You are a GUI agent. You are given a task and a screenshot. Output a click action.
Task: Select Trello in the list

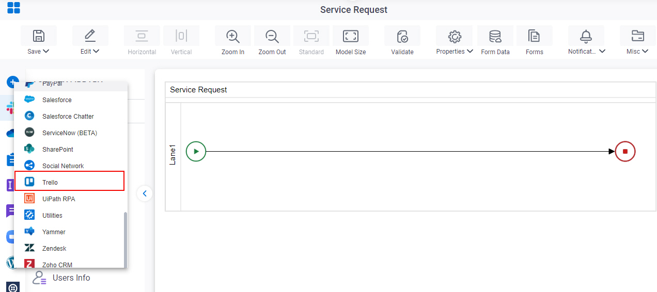coord(70,182)
